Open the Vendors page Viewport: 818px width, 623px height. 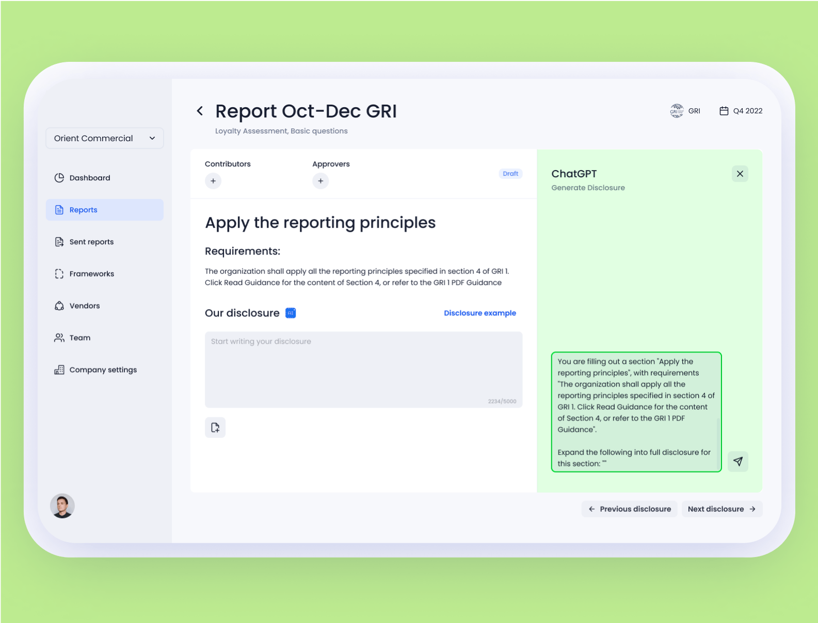click(104, 306)
